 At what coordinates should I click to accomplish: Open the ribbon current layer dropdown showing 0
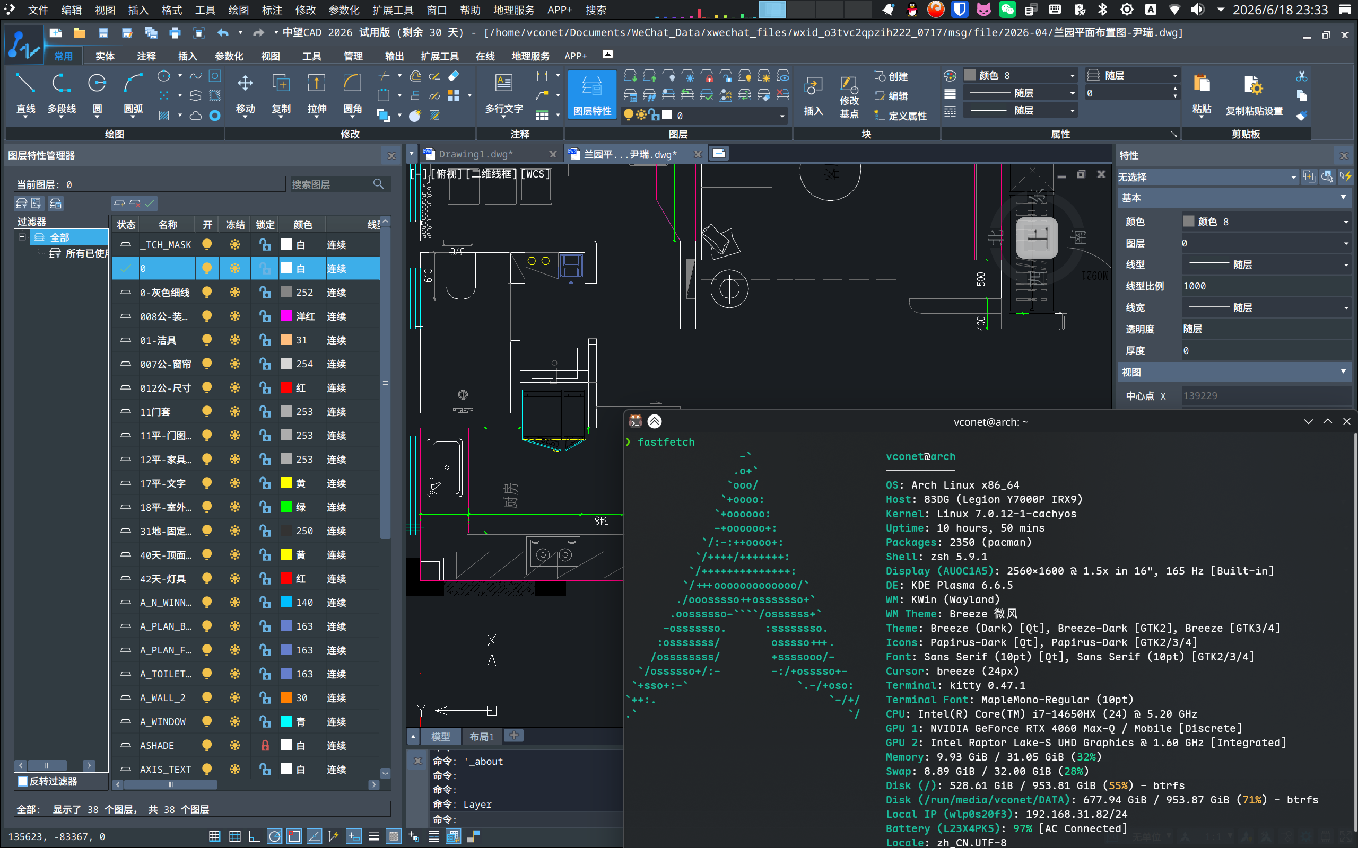click(x=704, y=116)
